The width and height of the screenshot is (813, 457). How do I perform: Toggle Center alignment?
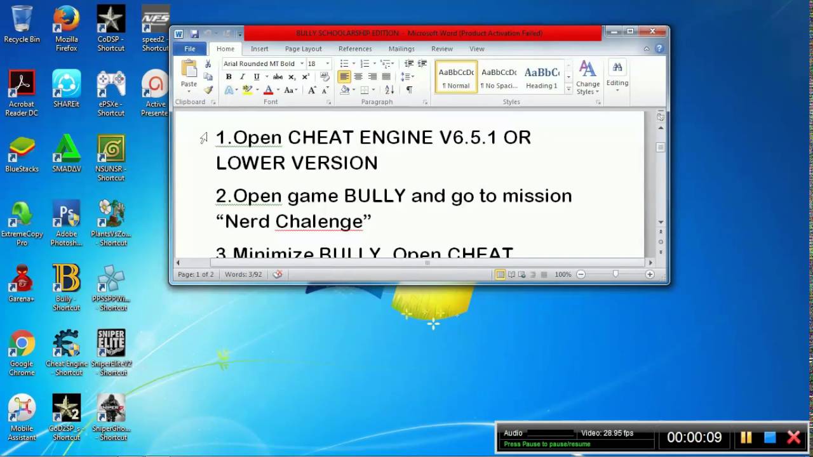358,77
